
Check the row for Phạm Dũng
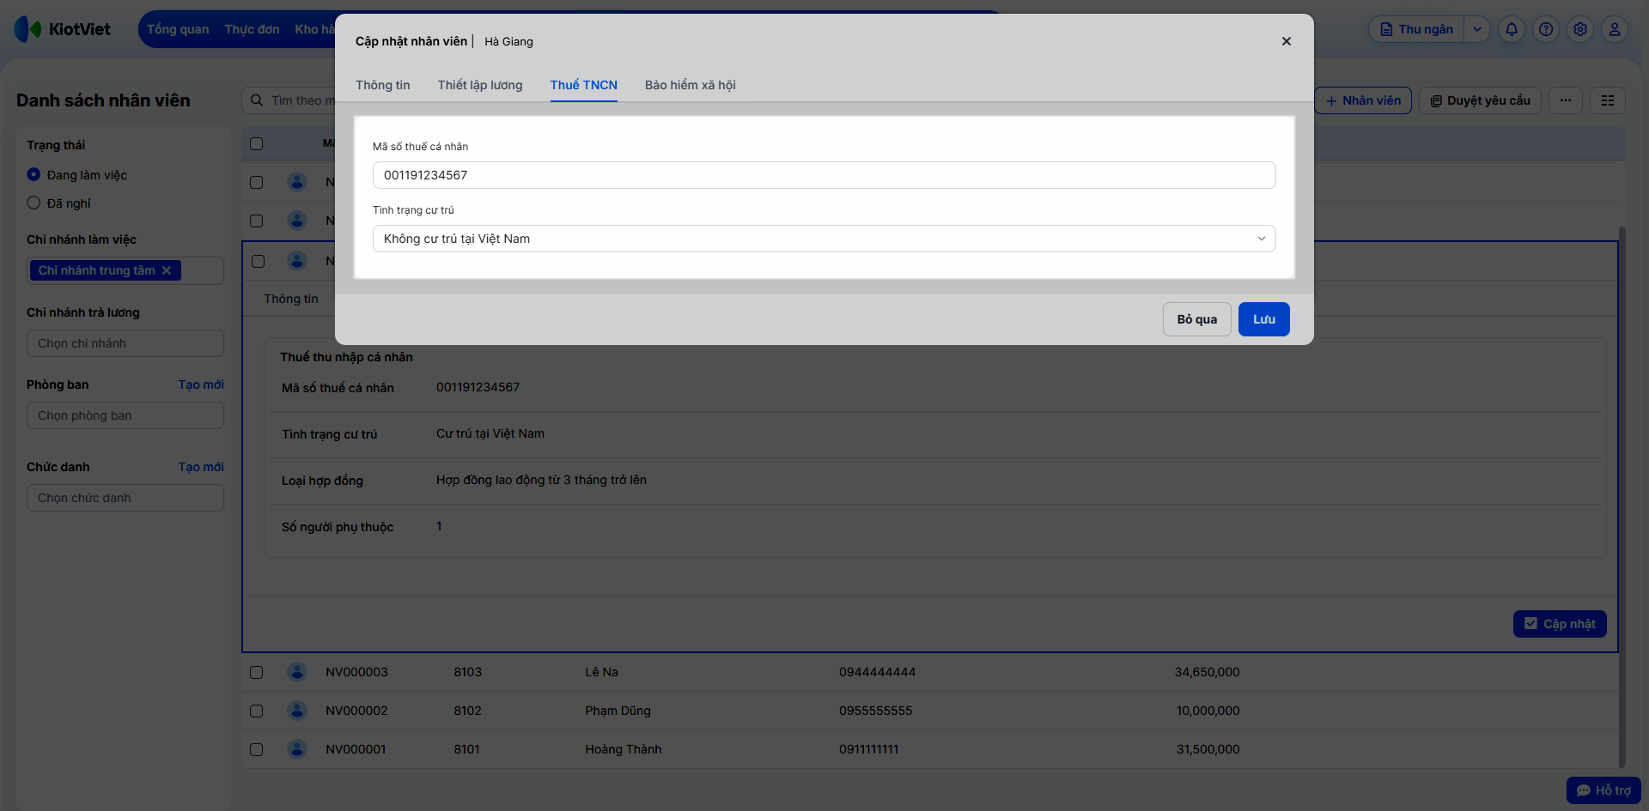[x=256, y=711]
